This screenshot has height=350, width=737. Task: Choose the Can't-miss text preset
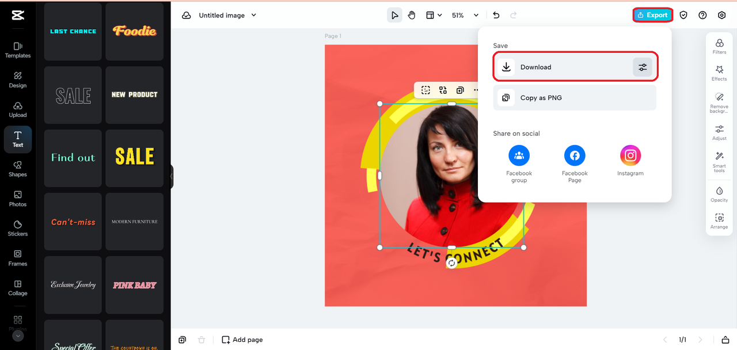click(x=73, y=222)
